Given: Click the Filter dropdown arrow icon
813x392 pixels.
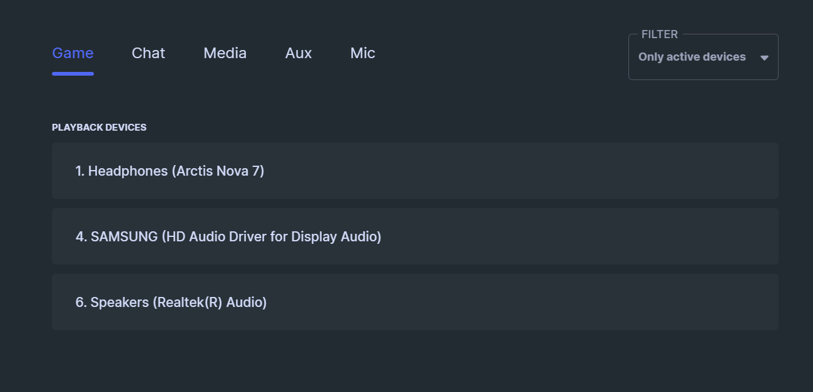Looking at the screenshot, I should 764,58.
